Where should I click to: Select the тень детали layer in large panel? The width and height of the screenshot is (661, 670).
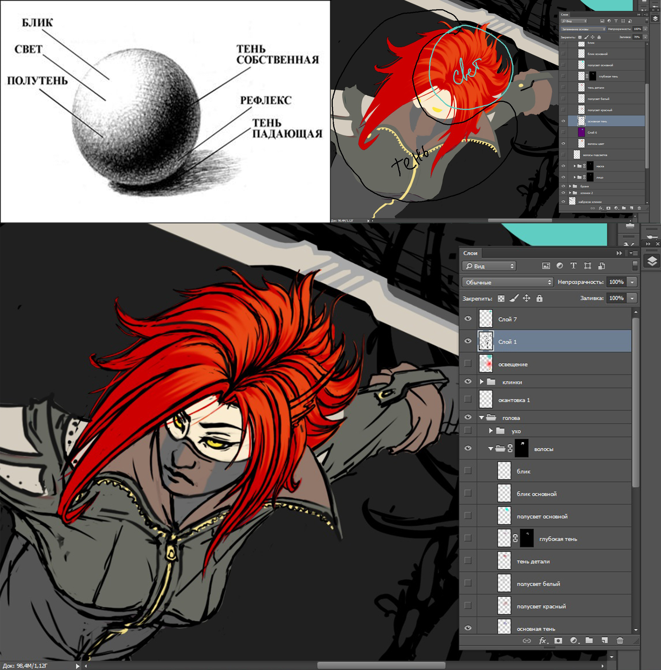554,561
